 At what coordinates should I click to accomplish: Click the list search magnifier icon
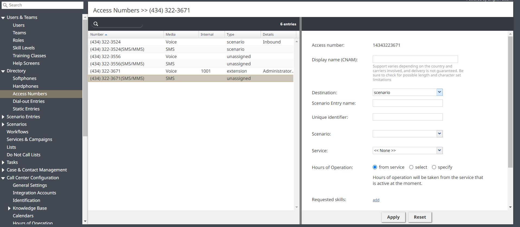96,24
